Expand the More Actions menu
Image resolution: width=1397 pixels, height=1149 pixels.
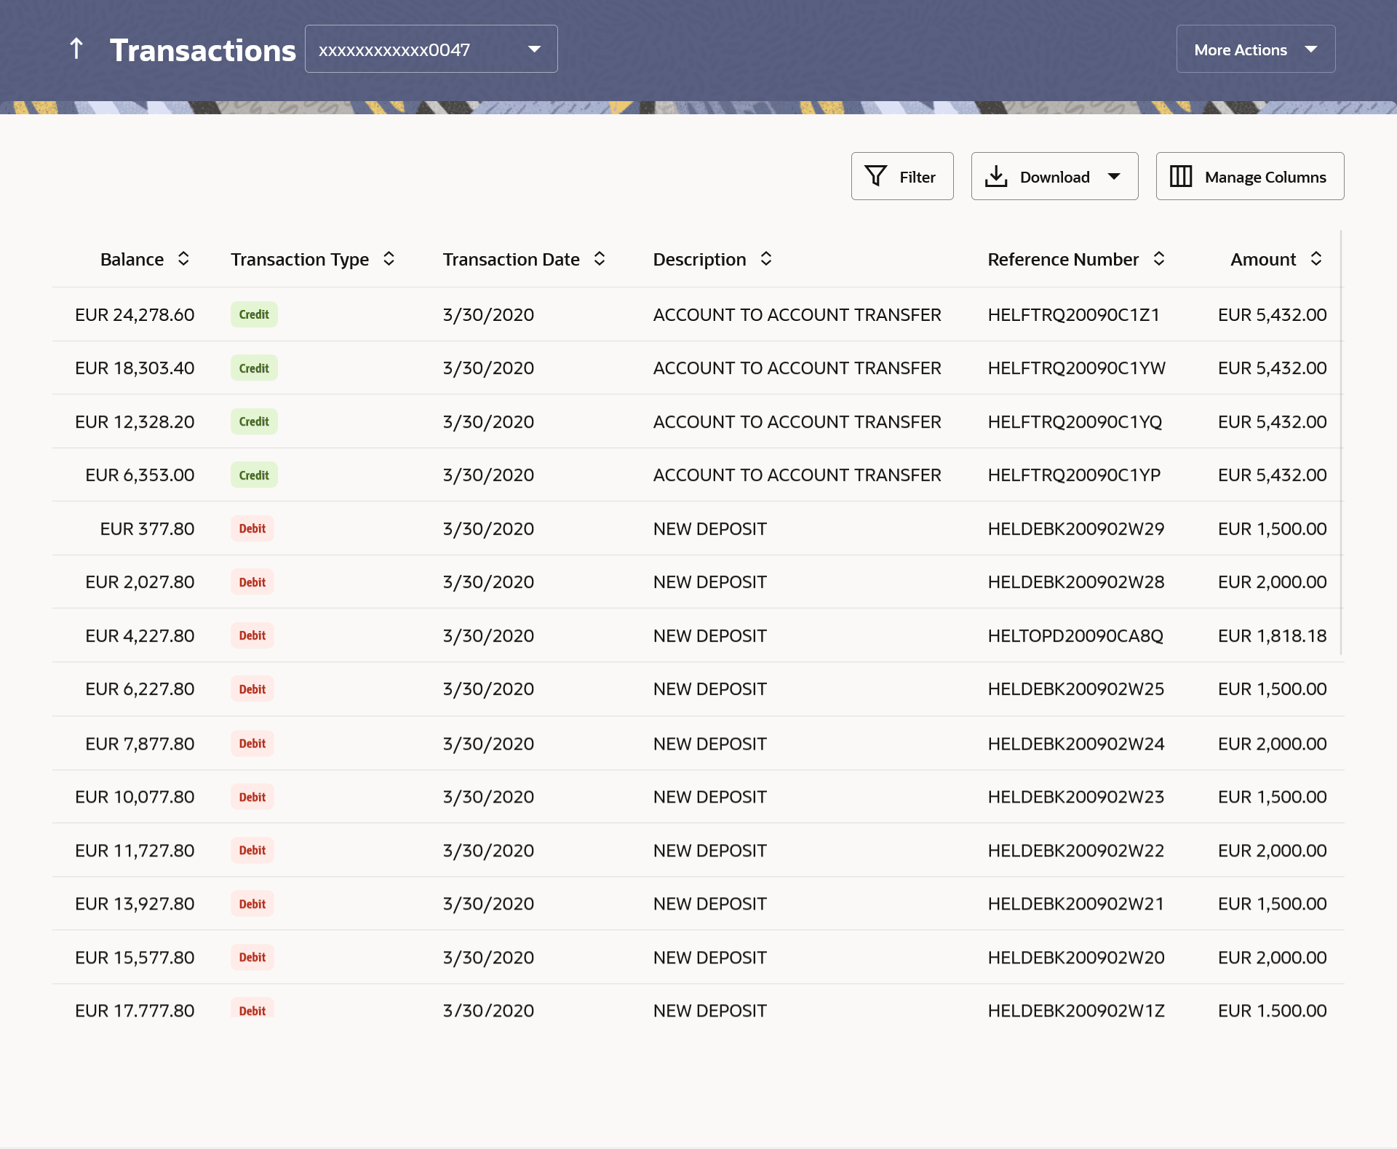(x=1255, y=49)
